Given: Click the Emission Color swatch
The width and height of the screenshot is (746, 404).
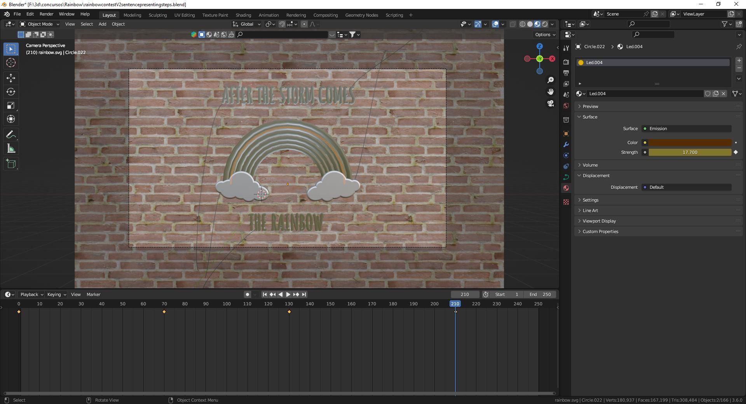Looking at the screenshot, I should click(690, 143).
